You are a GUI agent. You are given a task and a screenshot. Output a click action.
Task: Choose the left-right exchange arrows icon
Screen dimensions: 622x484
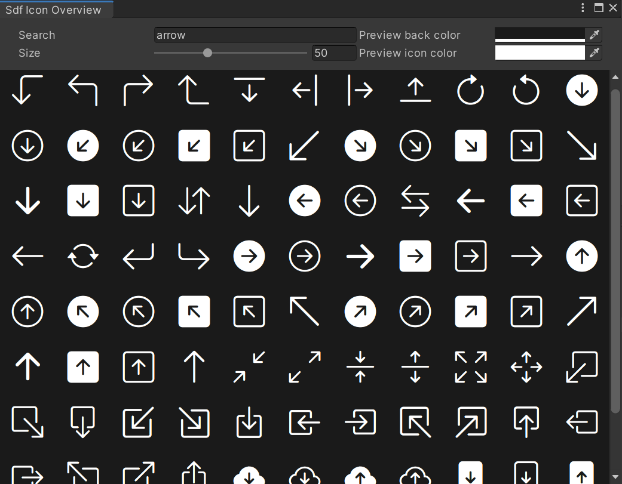[x=415, y=201]
